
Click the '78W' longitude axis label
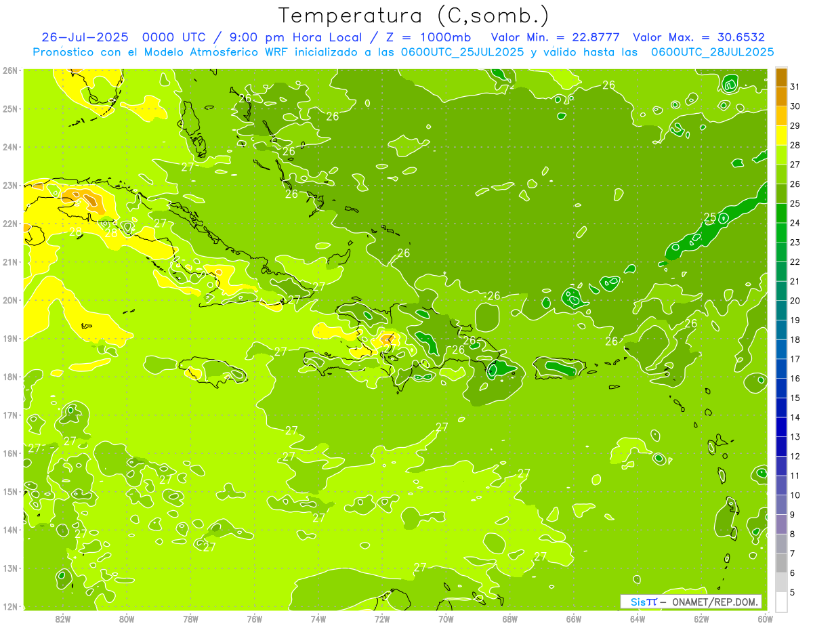[190, 619]
